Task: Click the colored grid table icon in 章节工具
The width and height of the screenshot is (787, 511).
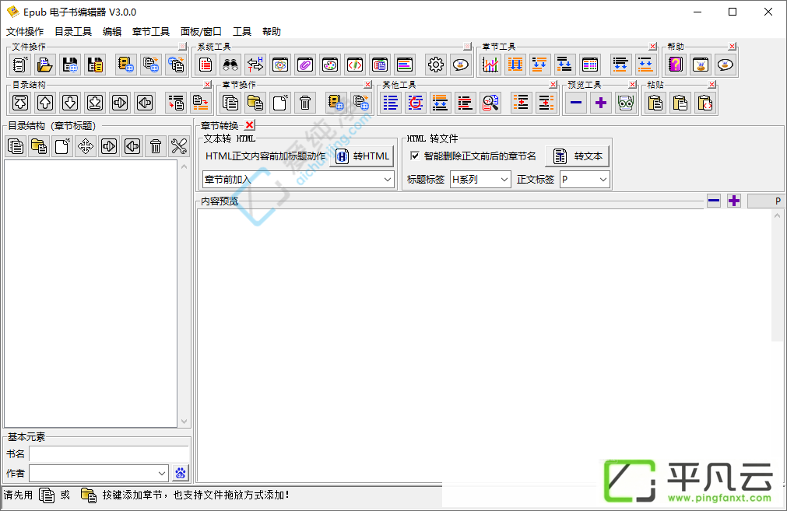Action: [590, 65]
